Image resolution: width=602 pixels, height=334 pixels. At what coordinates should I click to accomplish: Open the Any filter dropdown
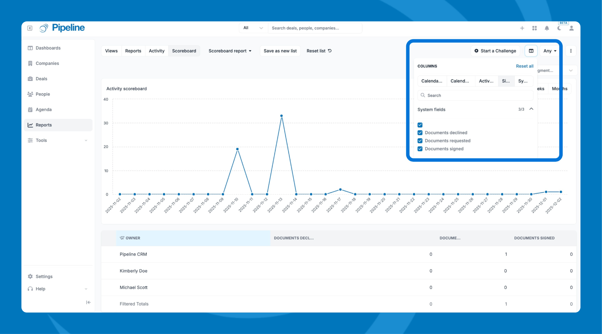(550, 51)
